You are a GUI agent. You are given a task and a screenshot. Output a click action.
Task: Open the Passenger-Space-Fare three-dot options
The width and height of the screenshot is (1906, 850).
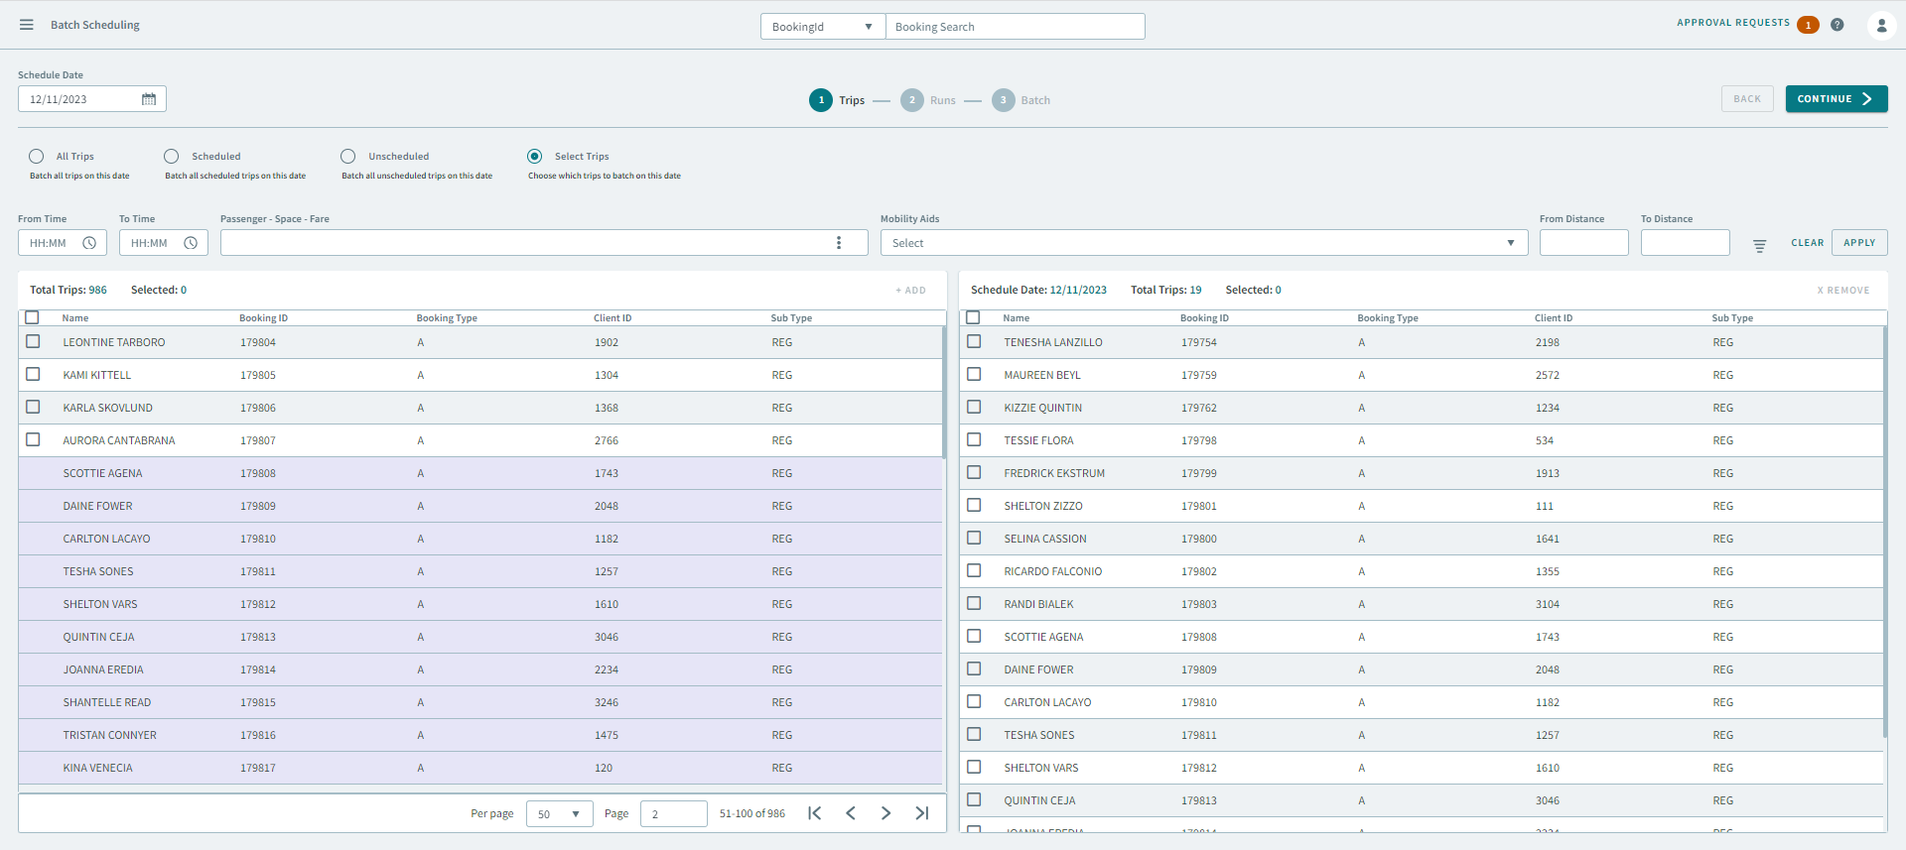tap(839, 243)
